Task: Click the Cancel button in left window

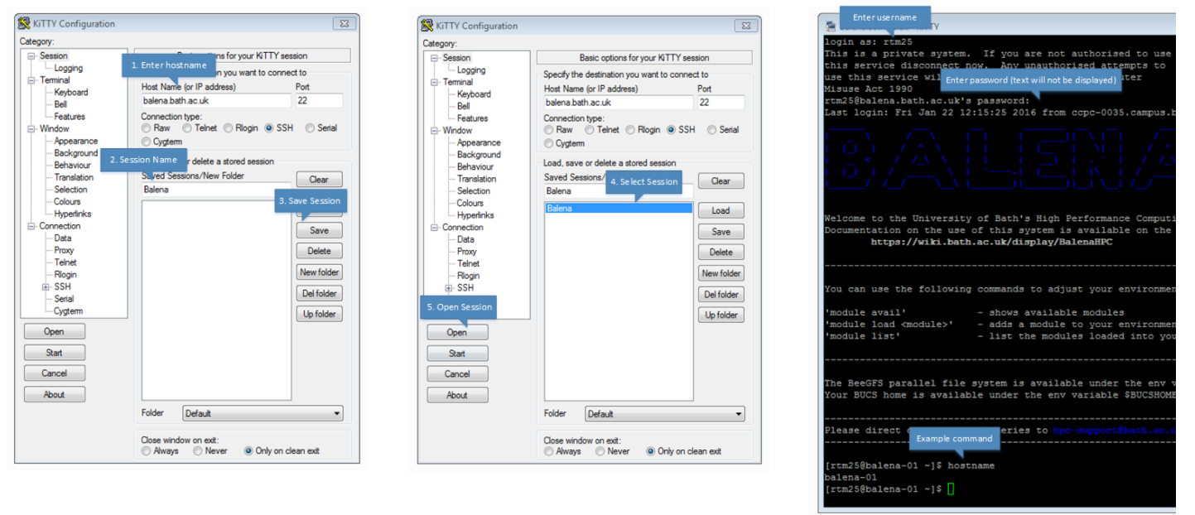Action: click(x=55, y=373)
